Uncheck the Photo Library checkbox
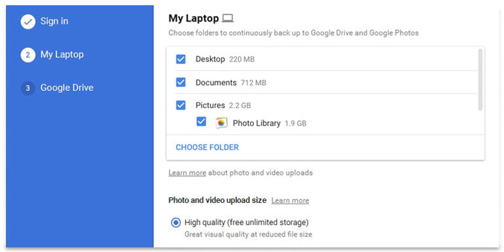This screenshot has height=252, width=504. point(201,122)
